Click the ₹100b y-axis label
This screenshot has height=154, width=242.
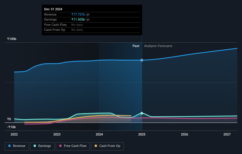click(x=12, y=39)
